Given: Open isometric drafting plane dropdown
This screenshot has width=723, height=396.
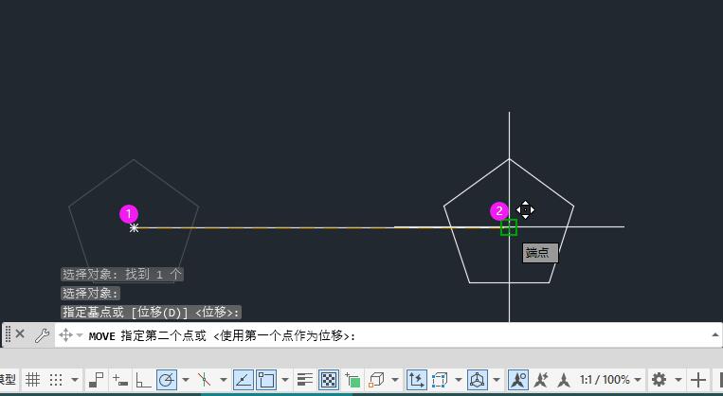Looking at the screenshot, I should [224, 380].
